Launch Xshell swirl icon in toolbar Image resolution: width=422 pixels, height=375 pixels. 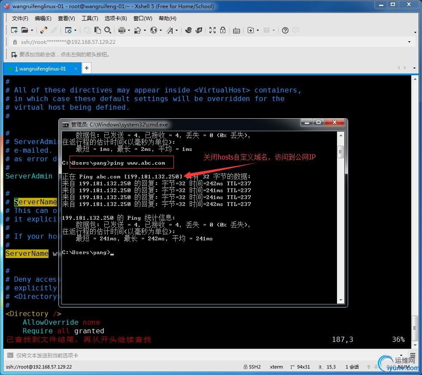coord(188,30)
